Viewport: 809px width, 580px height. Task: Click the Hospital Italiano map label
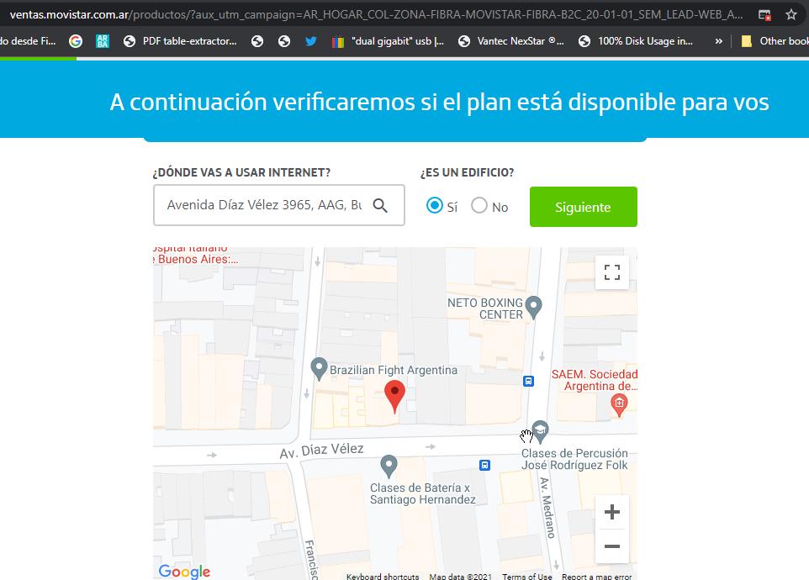pyautogui.click(x=196, y=254)
